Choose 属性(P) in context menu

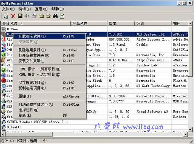click(x=50, y=96)
